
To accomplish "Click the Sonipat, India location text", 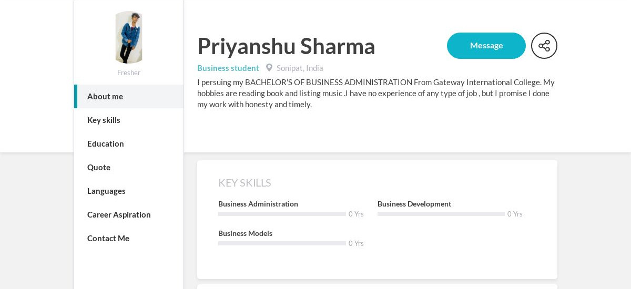I will pos(300,68).
